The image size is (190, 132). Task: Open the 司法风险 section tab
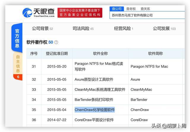[x=83, y=28]
